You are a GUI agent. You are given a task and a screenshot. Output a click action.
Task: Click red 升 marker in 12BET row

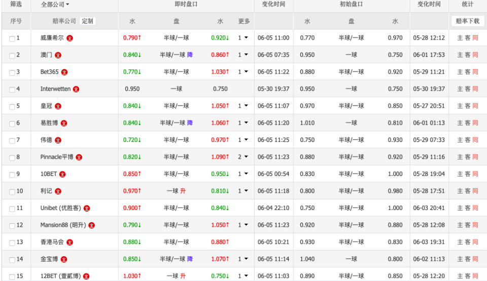[183, 276]
